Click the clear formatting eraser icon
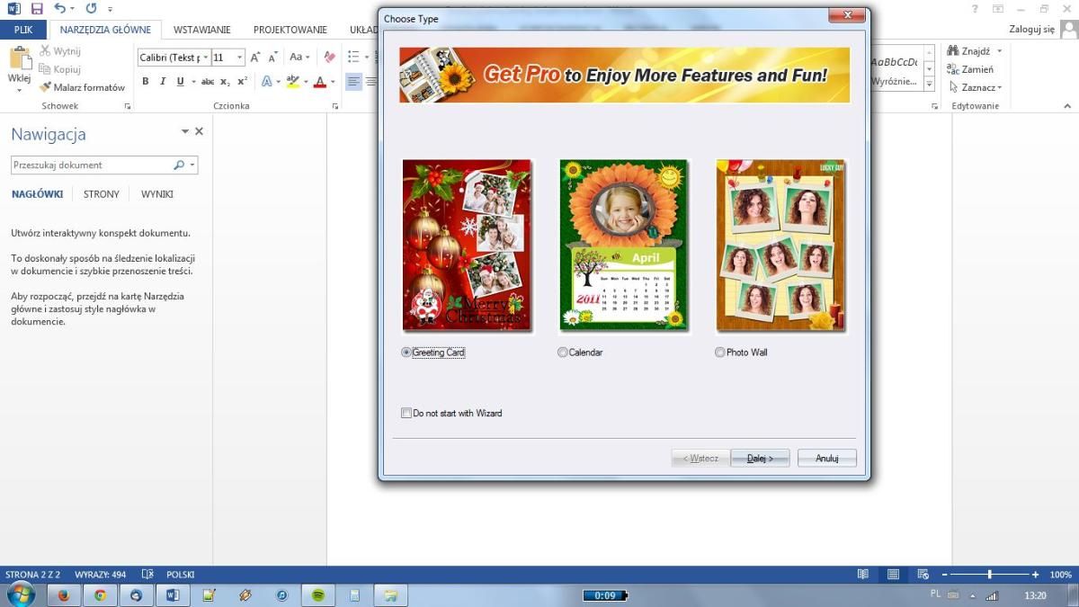The image size is (1079, 607). coord(329,57)
